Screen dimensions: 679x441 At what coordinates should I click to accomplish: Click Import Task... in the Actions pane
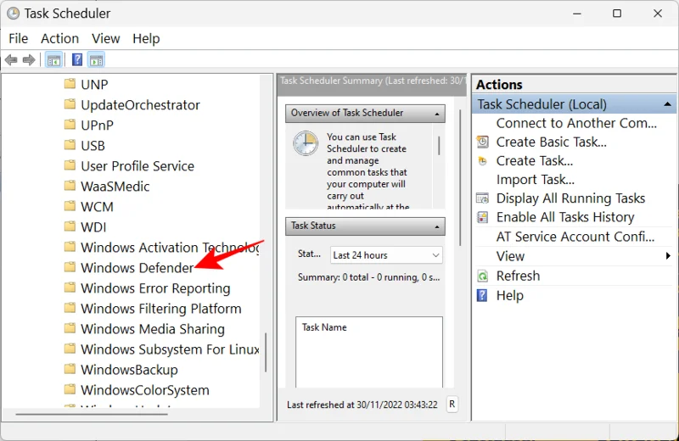click(535, 180)
